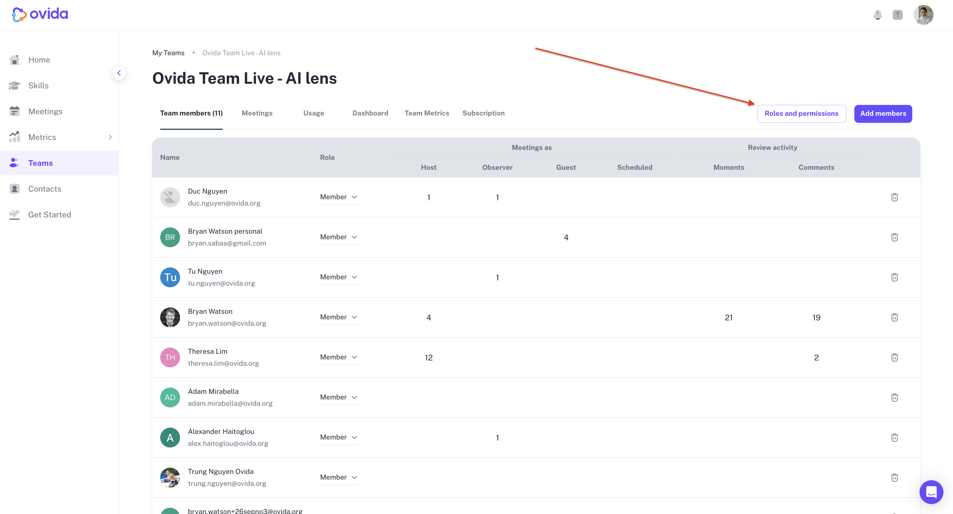
Task: Open role dropdown for Adam Mirabella
Action: 339,397
